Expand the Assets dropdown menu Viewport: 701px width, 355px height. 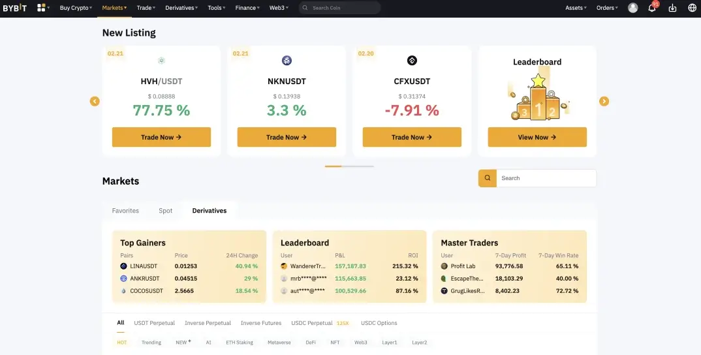[576, 8]
